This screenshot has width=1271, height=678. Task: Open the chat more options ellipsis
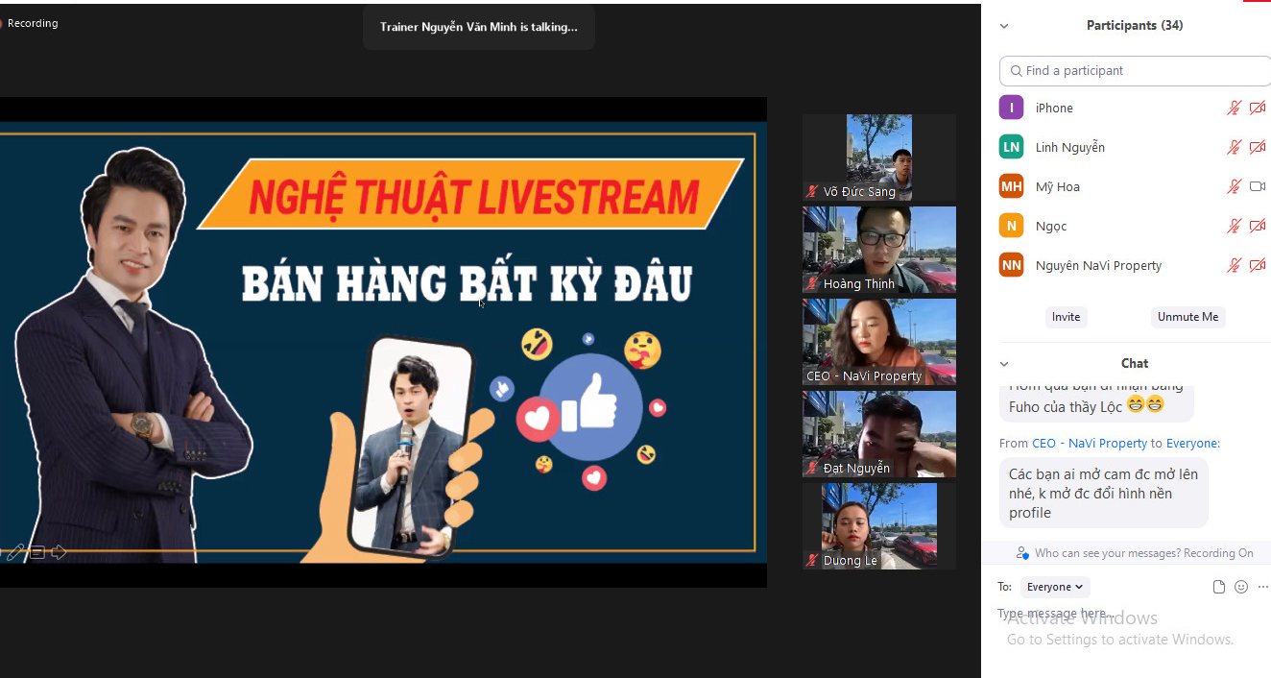1263,587
